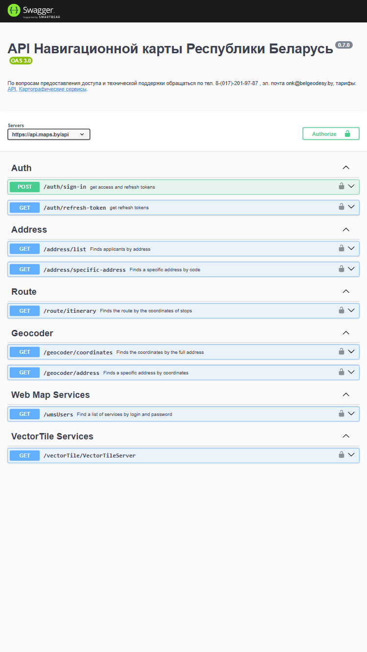Open the Картографические сервисы link
This screenshot has width=367, height=652.
click(x=52, y=89)
